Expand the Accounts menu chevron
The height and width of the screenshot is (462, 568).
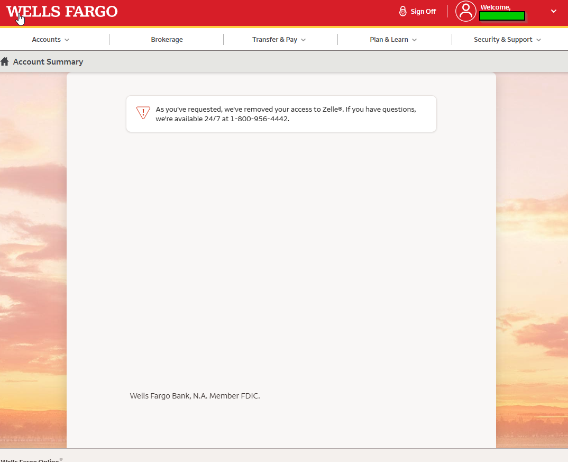pyautogui.click(x=67, y=40)
